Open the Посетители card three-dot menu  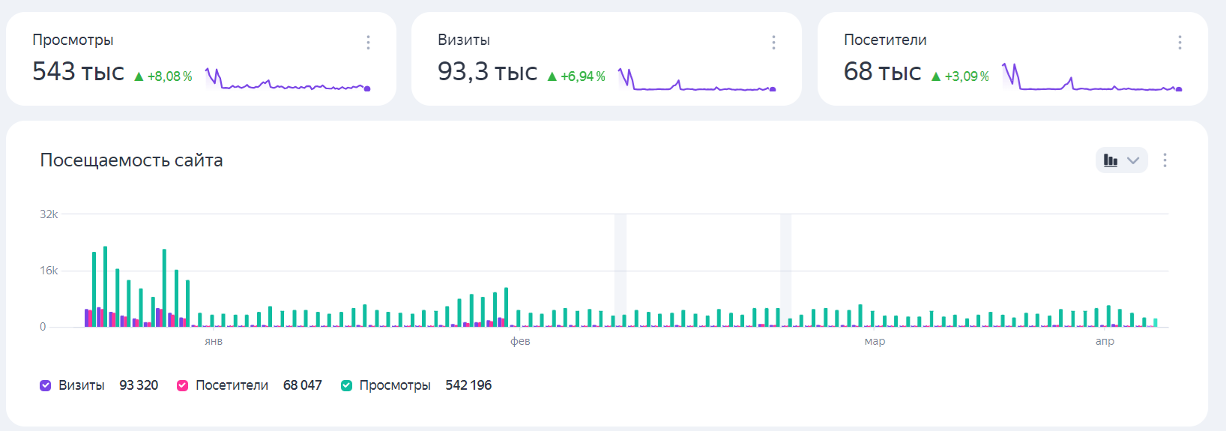pyautogui.click(x=1180, y=42)
